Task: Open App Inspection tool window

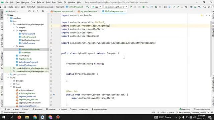Action: click(x=99, y=109)
